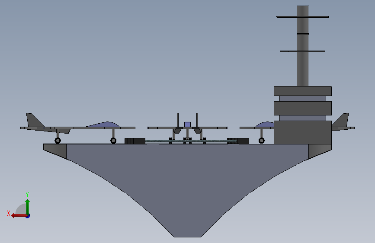Click the green Y axis arrow of the triad
Image resolution: width=375 pixels, height=243 pixels.
click(x=28, y=207)
